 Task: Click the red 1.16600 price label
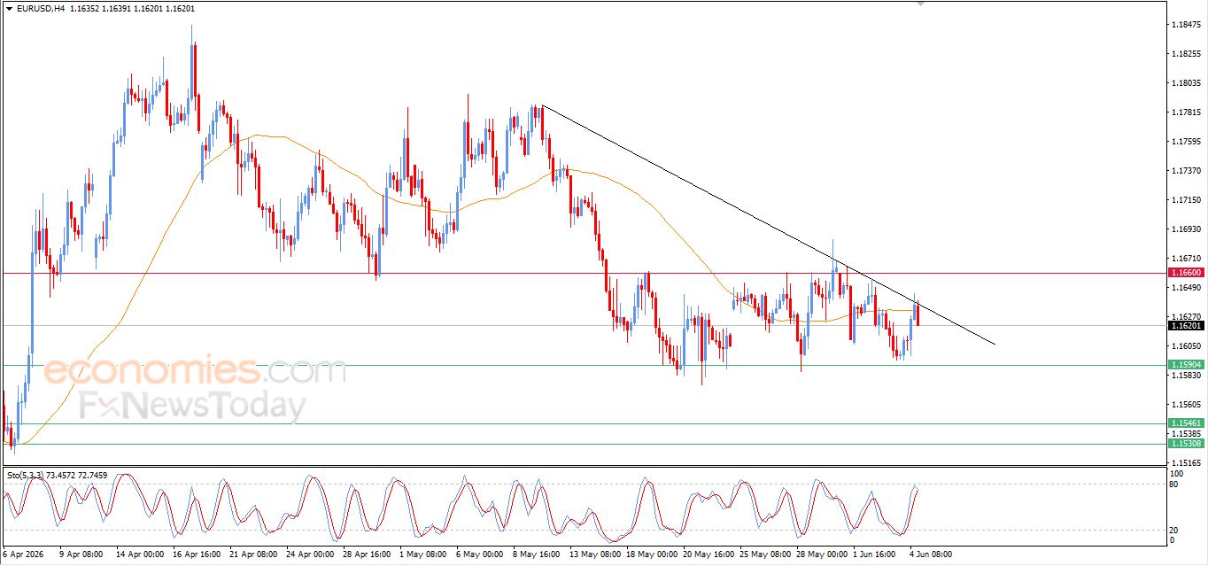click(x=1185, y=274)
